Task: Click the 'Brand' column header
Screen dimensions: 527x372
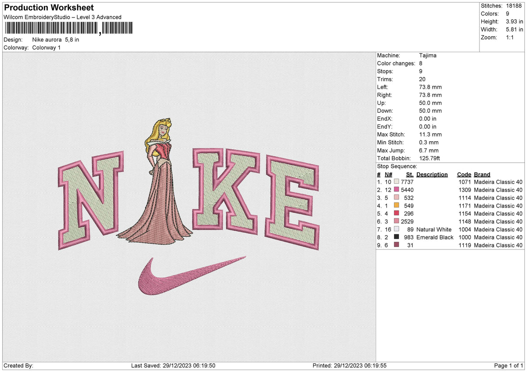Action: click(482, 174)
